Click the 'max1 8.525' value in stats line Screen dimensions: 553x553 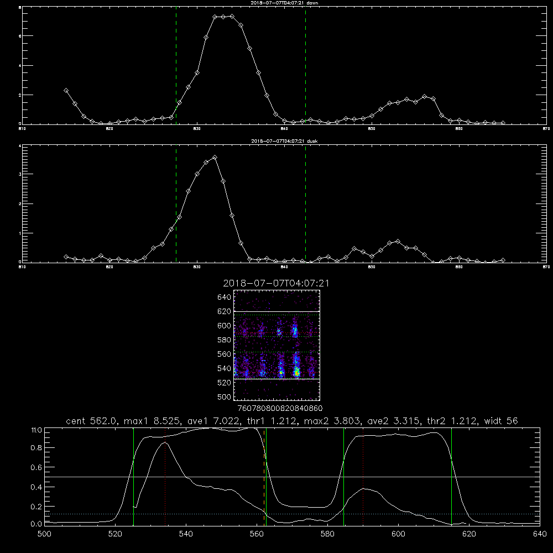(153, 421)
